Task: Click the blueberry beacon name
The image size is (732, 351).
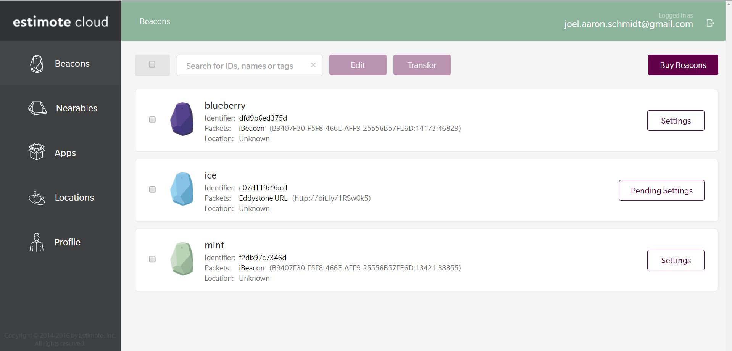Action: pos(225,106)
